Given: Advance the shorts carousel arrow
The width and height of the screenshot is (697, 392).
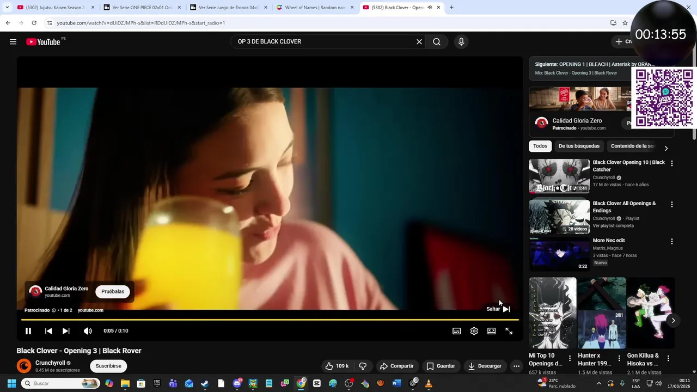Looking at the screenshot, I should pos(673,321).
